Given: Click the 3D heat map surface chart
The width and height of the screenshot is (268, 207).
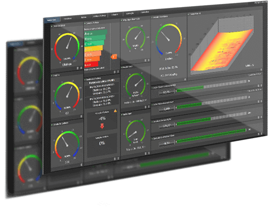Looking at the screenshot, I should tap(222, 49).
